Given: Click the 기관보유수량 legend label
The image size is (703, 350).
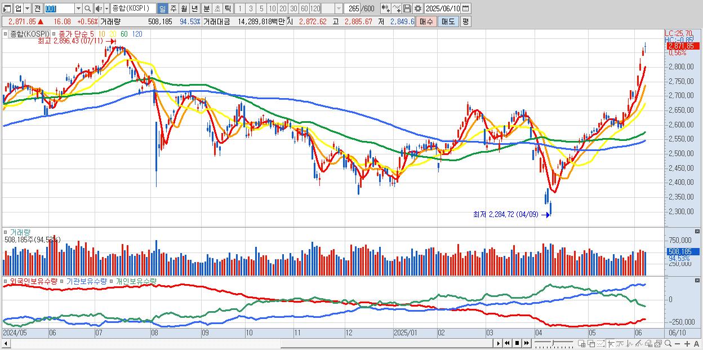Looking at the screenshot, I should pyautogui.click(x=87, y=281).
